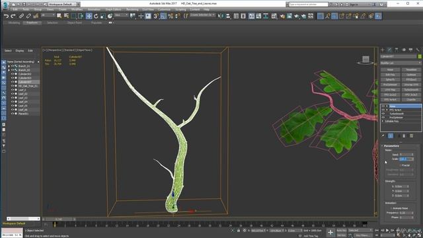
Task: Switch to the Display command panel tab
Action: [x=410, y=50]
